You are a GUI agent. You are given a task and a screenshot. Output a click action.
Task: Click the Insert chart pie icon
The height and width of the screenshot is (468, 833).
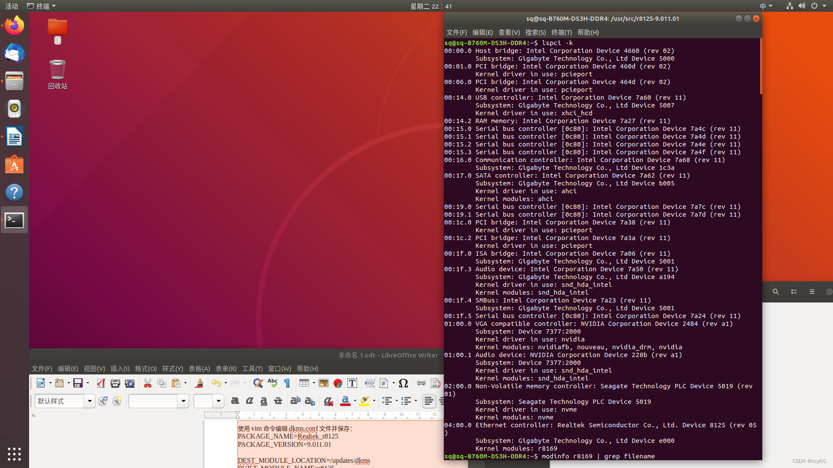(x=338, y=383)
